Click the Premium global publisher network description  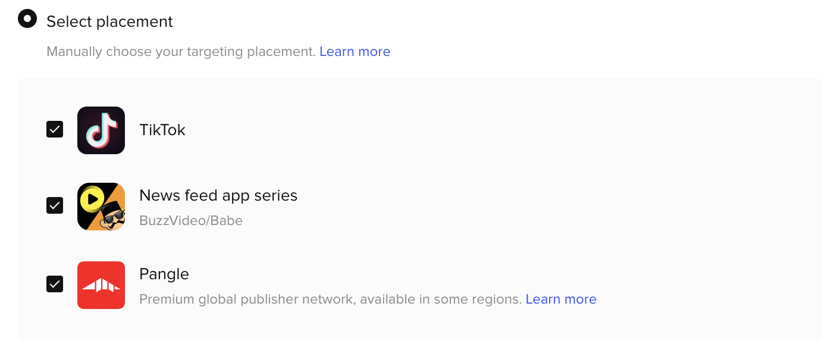331,299
